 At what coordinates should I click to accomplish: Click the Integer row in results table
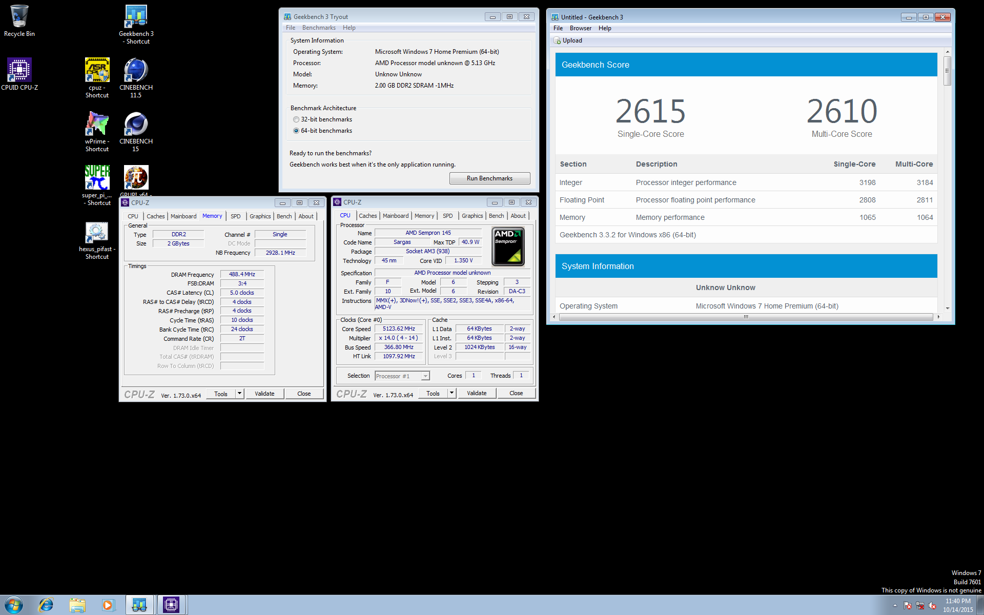click(x=746, y=182)
